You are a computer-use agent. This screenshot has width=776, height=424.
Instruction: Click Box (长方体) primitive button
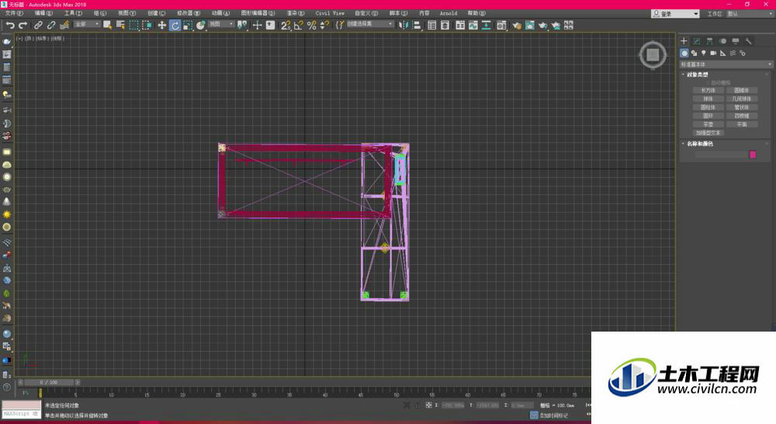coord(708,90)
